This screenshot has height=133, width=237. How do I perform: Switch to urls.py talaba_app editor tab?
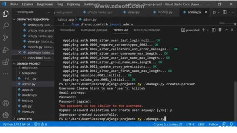(98, 12)
